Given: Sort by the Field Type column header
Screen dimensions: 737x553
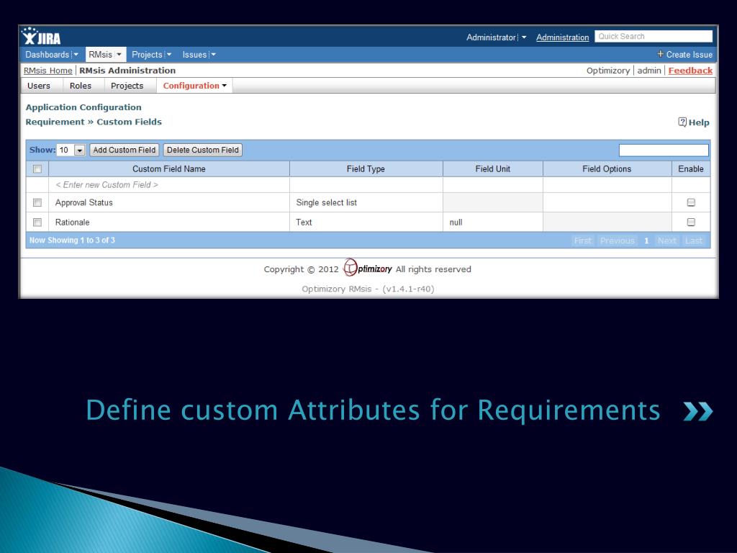Looking at the screenshot, I should pyautogui.click(x=366, y=168).
